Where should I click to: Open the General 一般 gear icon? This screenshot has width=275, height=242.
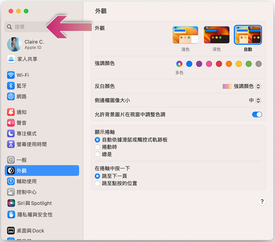pyautogui.click(x=11, y=160)
